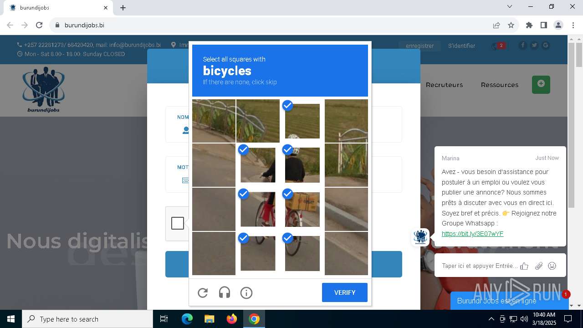This screenshot has height=328, width=583.
Task: Open captcha help info icon
Action: coord(246,293)
